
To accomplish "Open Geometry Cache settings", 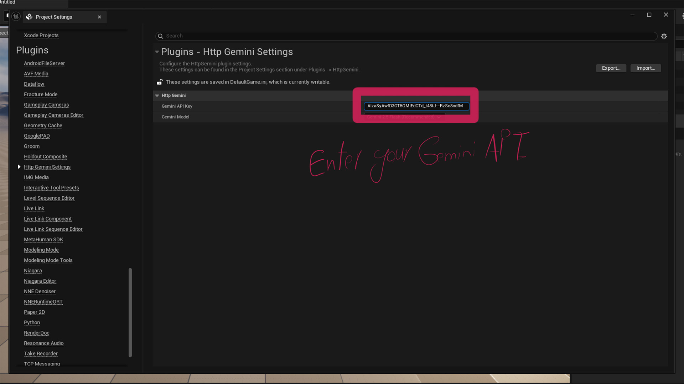I will (x=43, y=126).
